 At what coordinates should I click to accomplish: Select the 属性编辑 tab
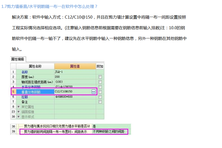pyautogui.click(x=18, y=59)
